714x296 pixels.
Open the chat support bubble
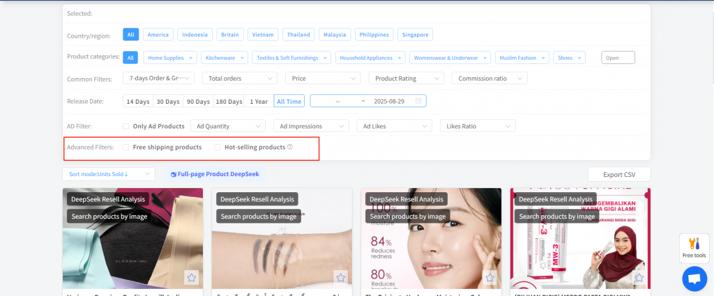point(694,279)
